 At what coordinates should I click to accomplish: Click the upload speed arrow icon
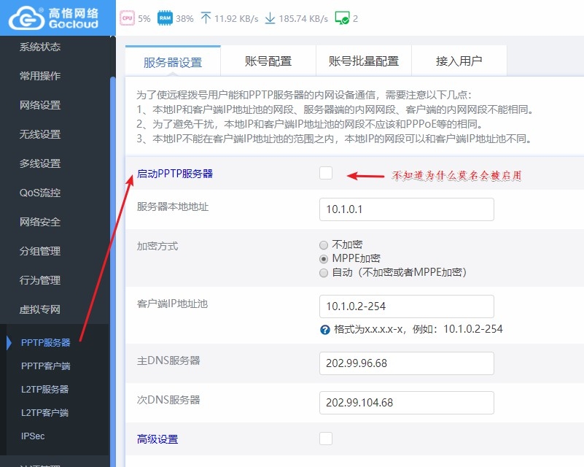pos(206,18)
